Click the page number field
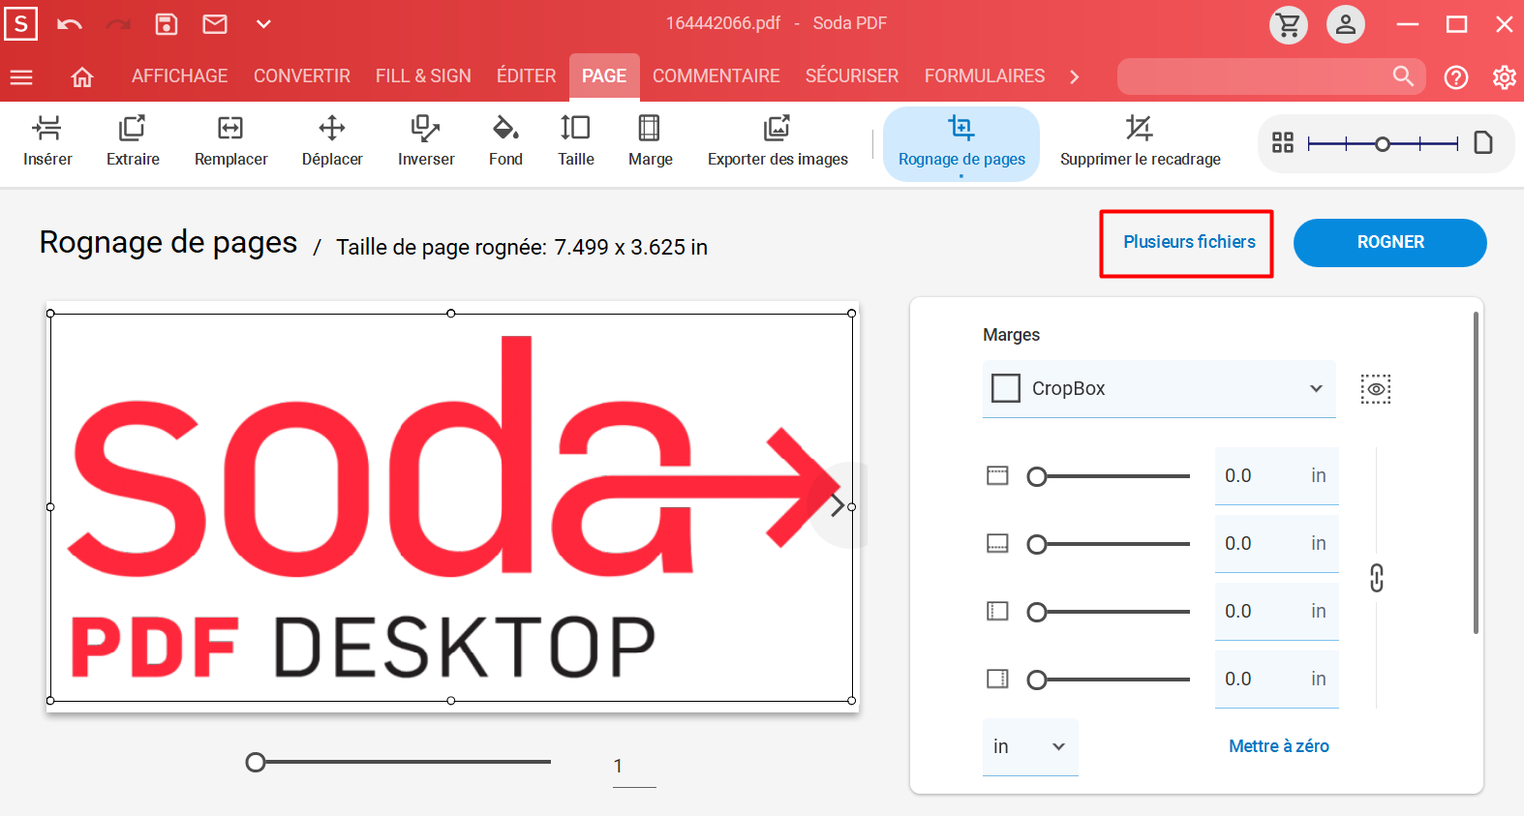The height and width of the screenshot is (816, 1524). tap(634, 767)
